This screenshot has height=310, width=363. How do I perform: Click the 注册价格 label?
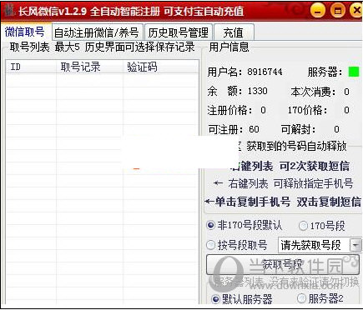click(230, 110)
